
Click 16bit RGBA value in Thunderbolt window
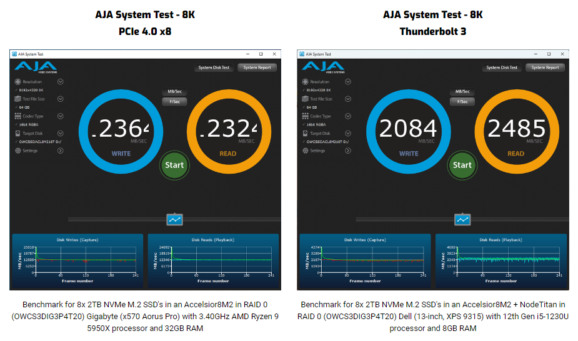(x=316, y=125)
